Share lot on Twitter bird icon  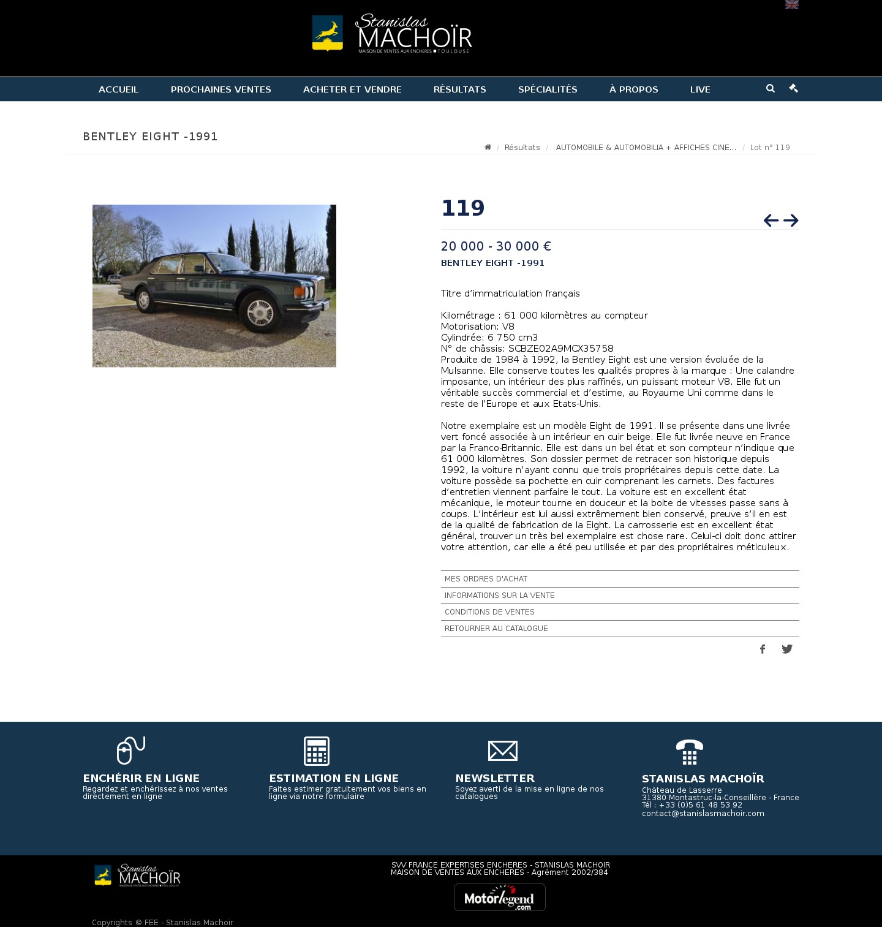787,649
